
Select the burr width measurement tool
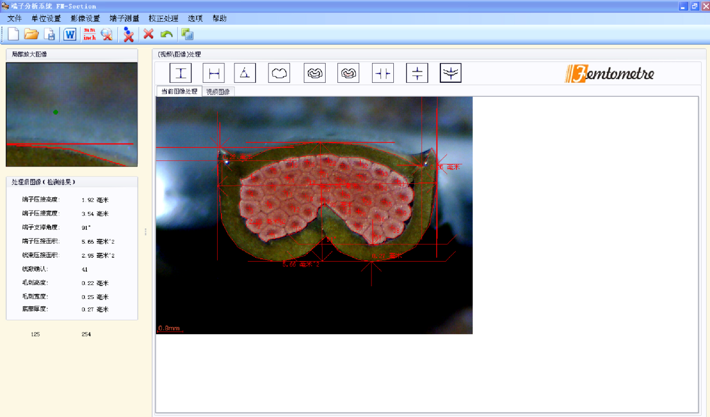tap(383, 73)
